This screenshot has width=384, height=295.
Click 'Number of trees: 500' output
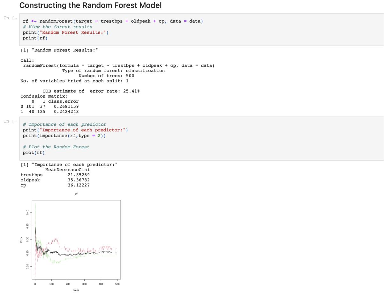[106, 76]
